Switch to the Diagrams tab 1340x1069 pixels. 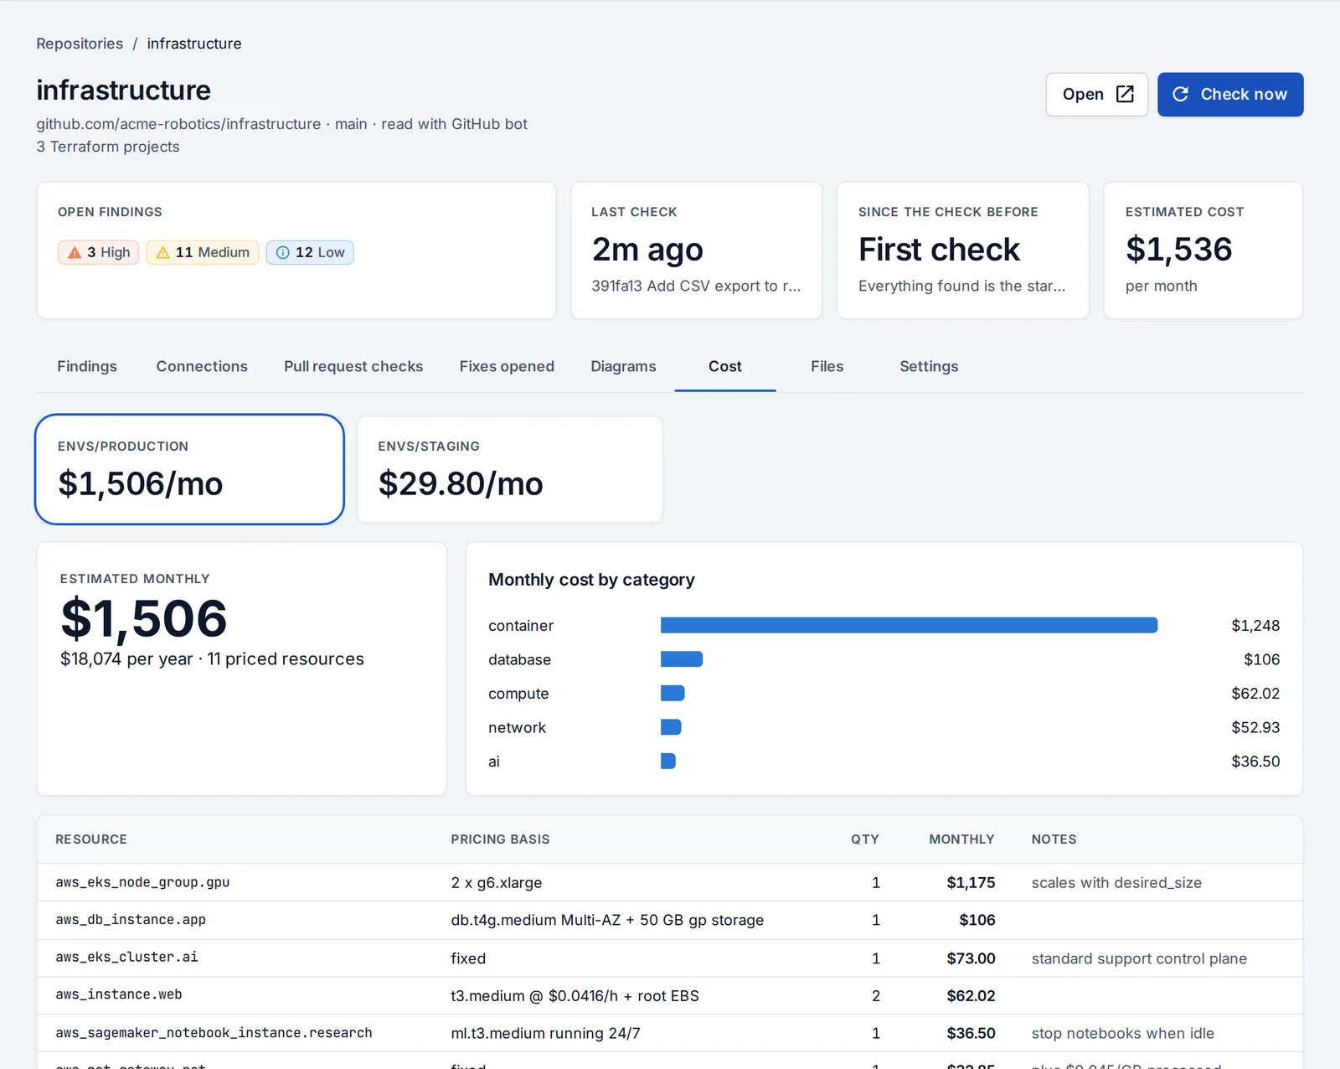[x=623, y=366]
